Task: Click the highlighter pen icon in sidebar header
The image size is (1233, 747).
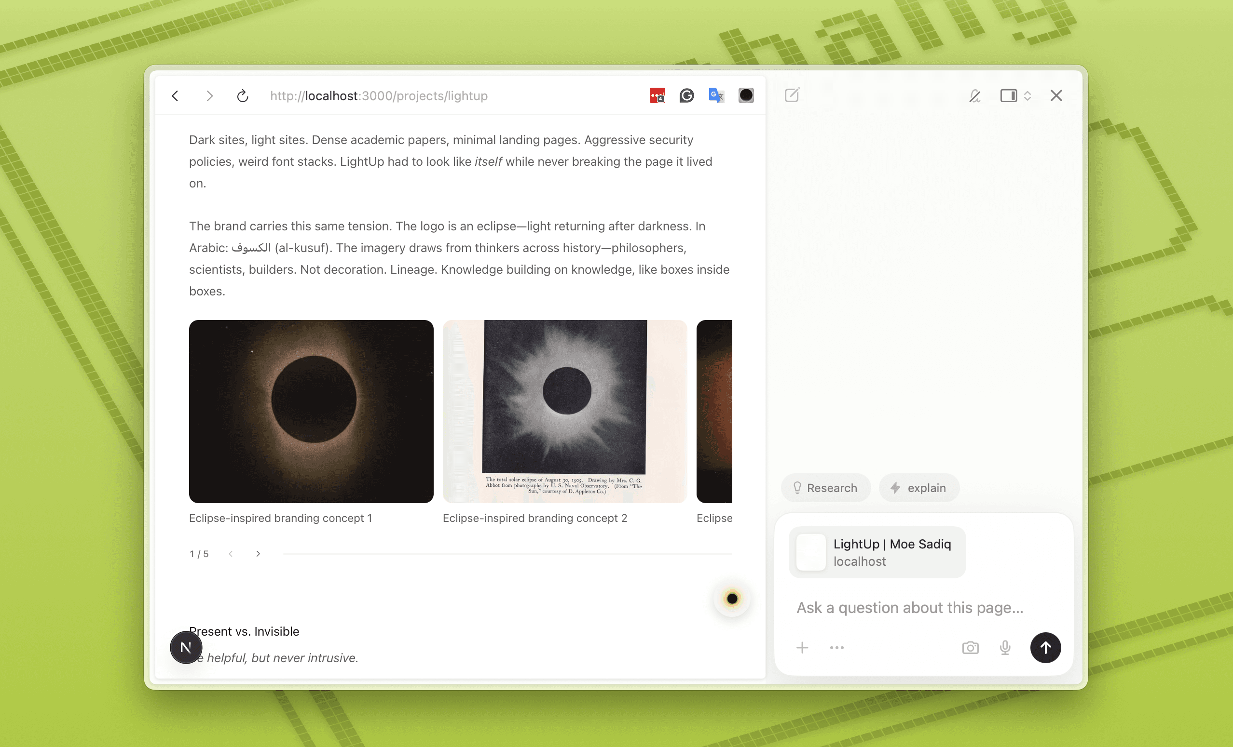Action: point(974,95)
